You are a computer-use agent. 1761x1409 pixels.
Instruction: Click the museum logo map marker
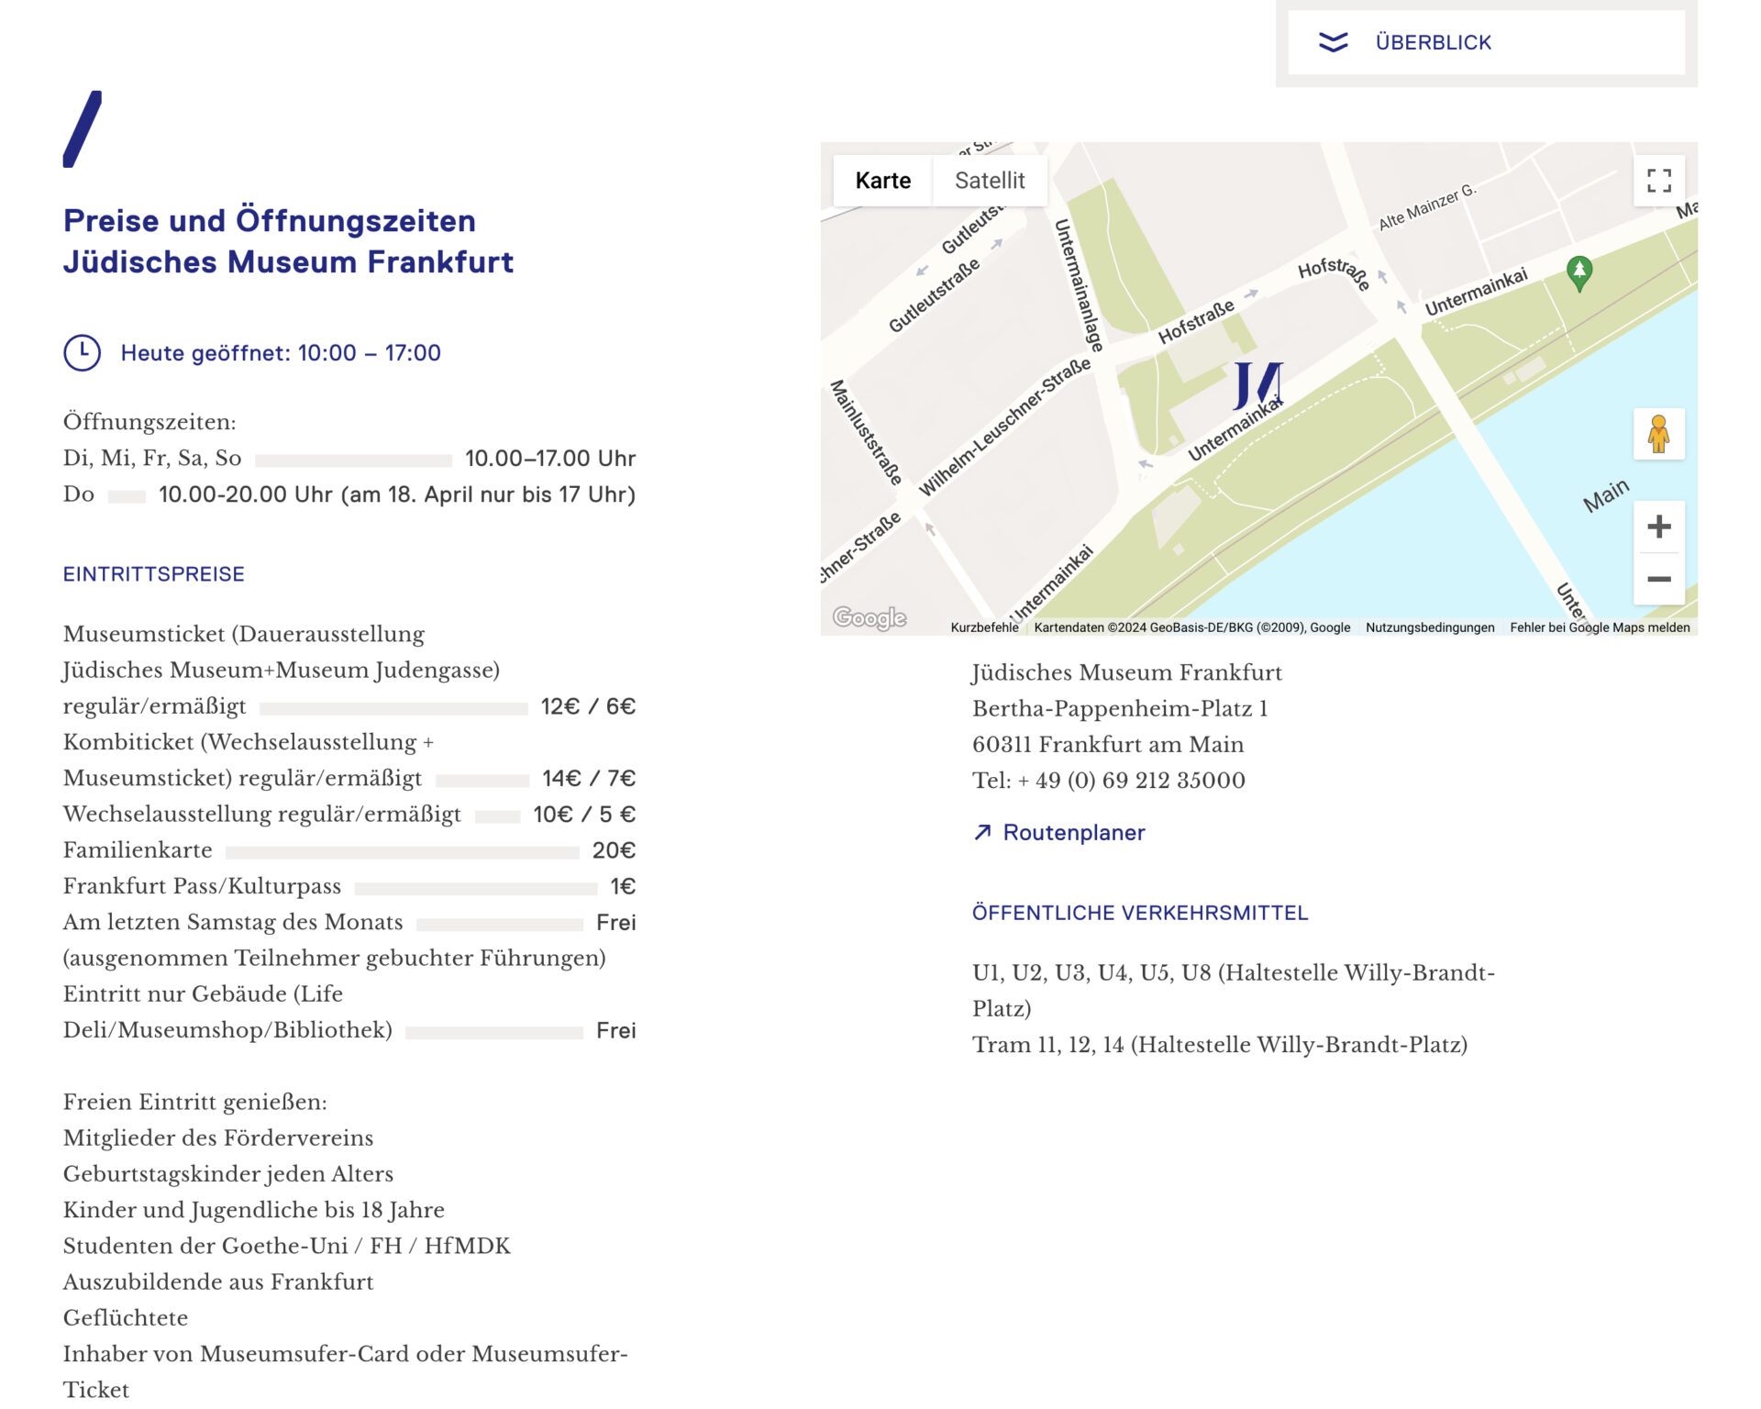point(1257,385)
